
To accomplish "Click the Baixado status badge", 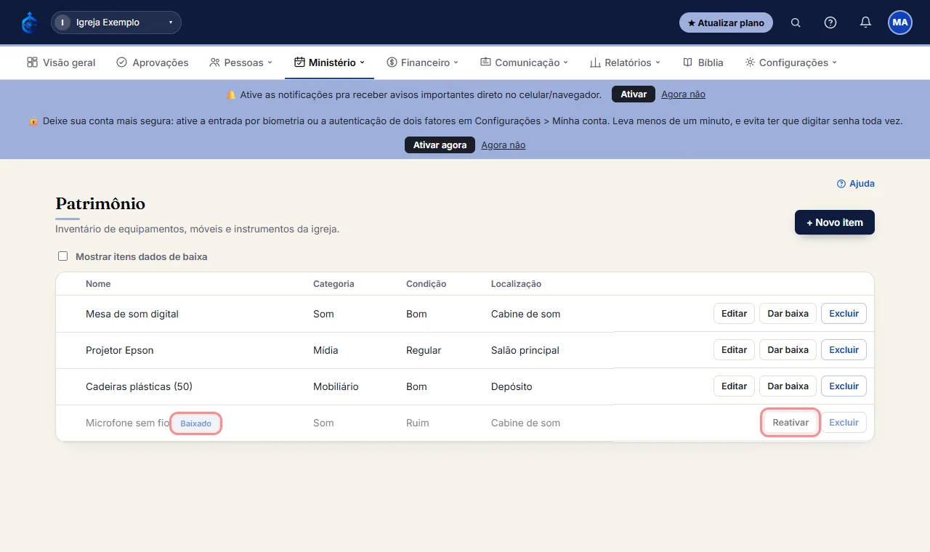I will click(195, 423).
